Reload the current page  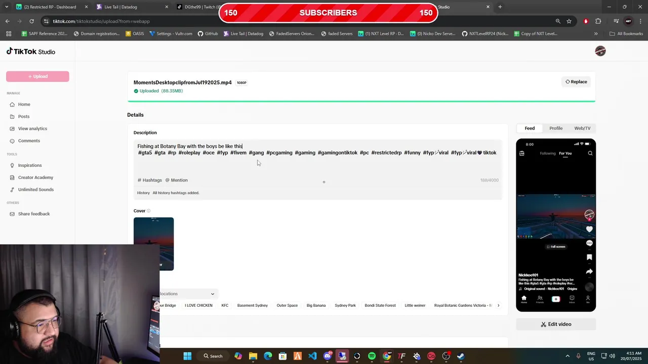point(31,21)
